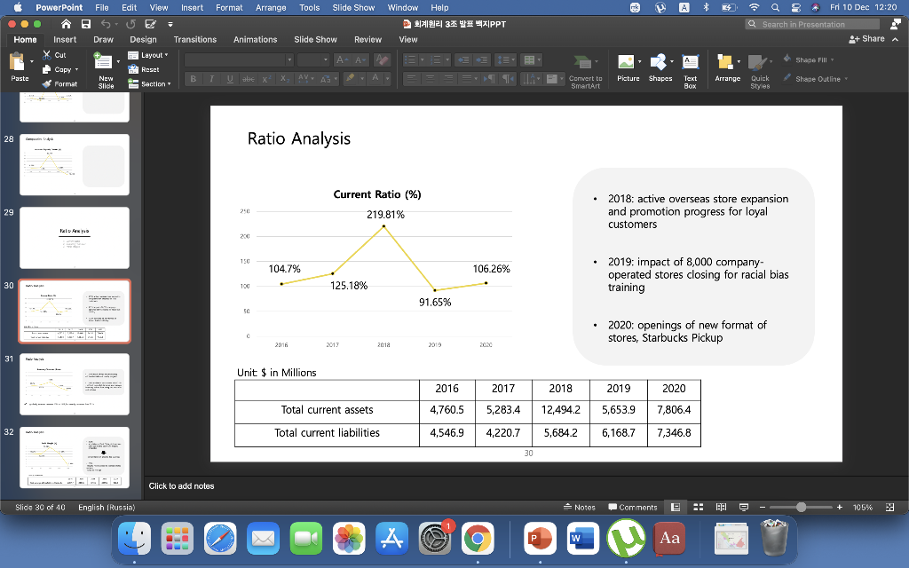Switch to the Transitions ribbon tab

point(195,39)
